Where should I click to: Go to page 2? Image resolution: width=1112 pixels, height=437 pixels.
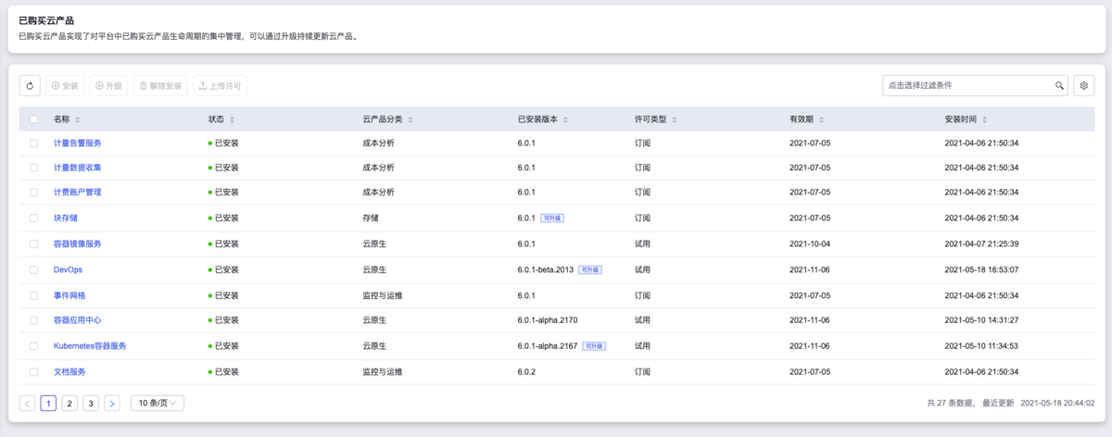(69, 404)
